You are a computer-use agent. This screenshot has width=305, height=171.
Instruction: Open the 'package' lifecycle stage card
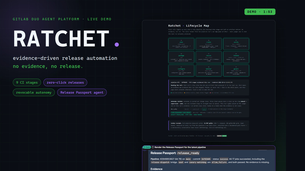pyautogui.click(x=181, y=57)
